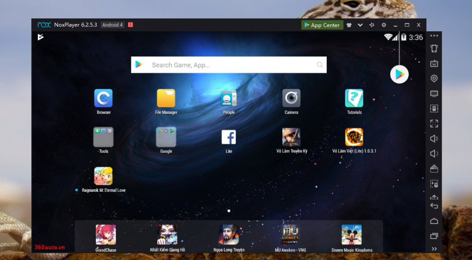Open the App Center button
Screen dimensions: 472x260
coord(322,25)
